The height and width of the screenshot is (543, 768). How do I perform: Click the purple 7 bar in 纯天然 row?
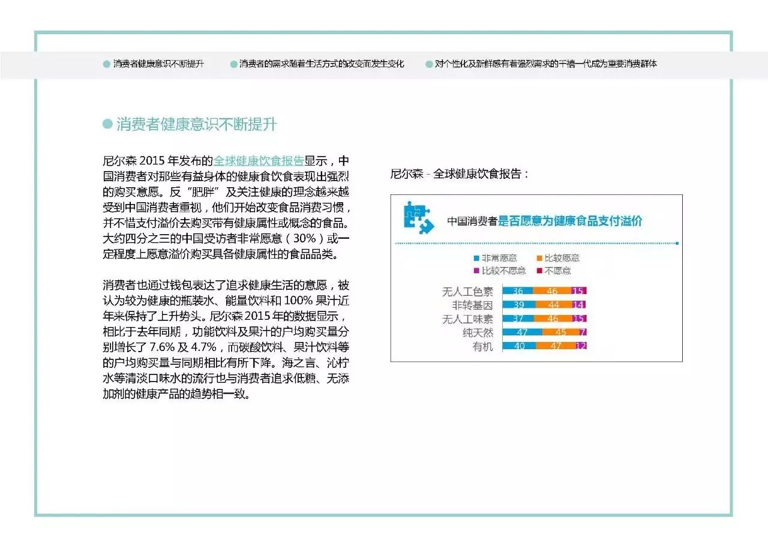point(583,332)
